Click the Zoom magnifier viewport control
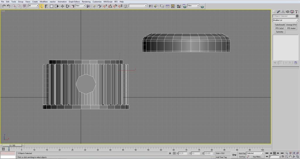 [x=286, y=153]
